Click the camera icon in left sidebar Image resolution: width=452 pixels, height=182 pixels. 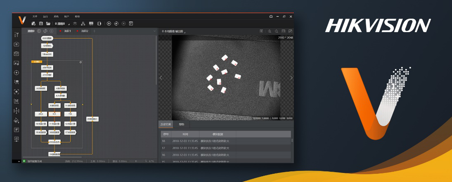pyautogui.click(x=17, y=44)
